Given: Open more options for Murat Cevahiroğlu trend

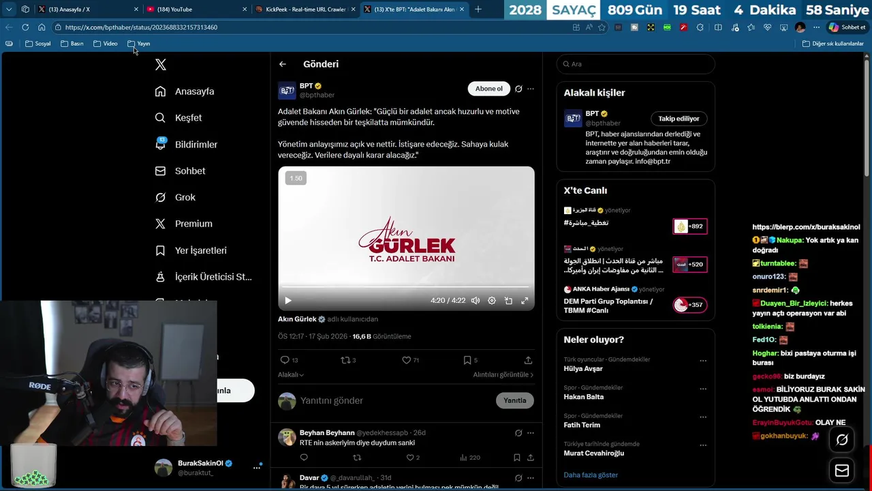Looking at the screenshot, I should pyautogui.click(x=703, y=445).
